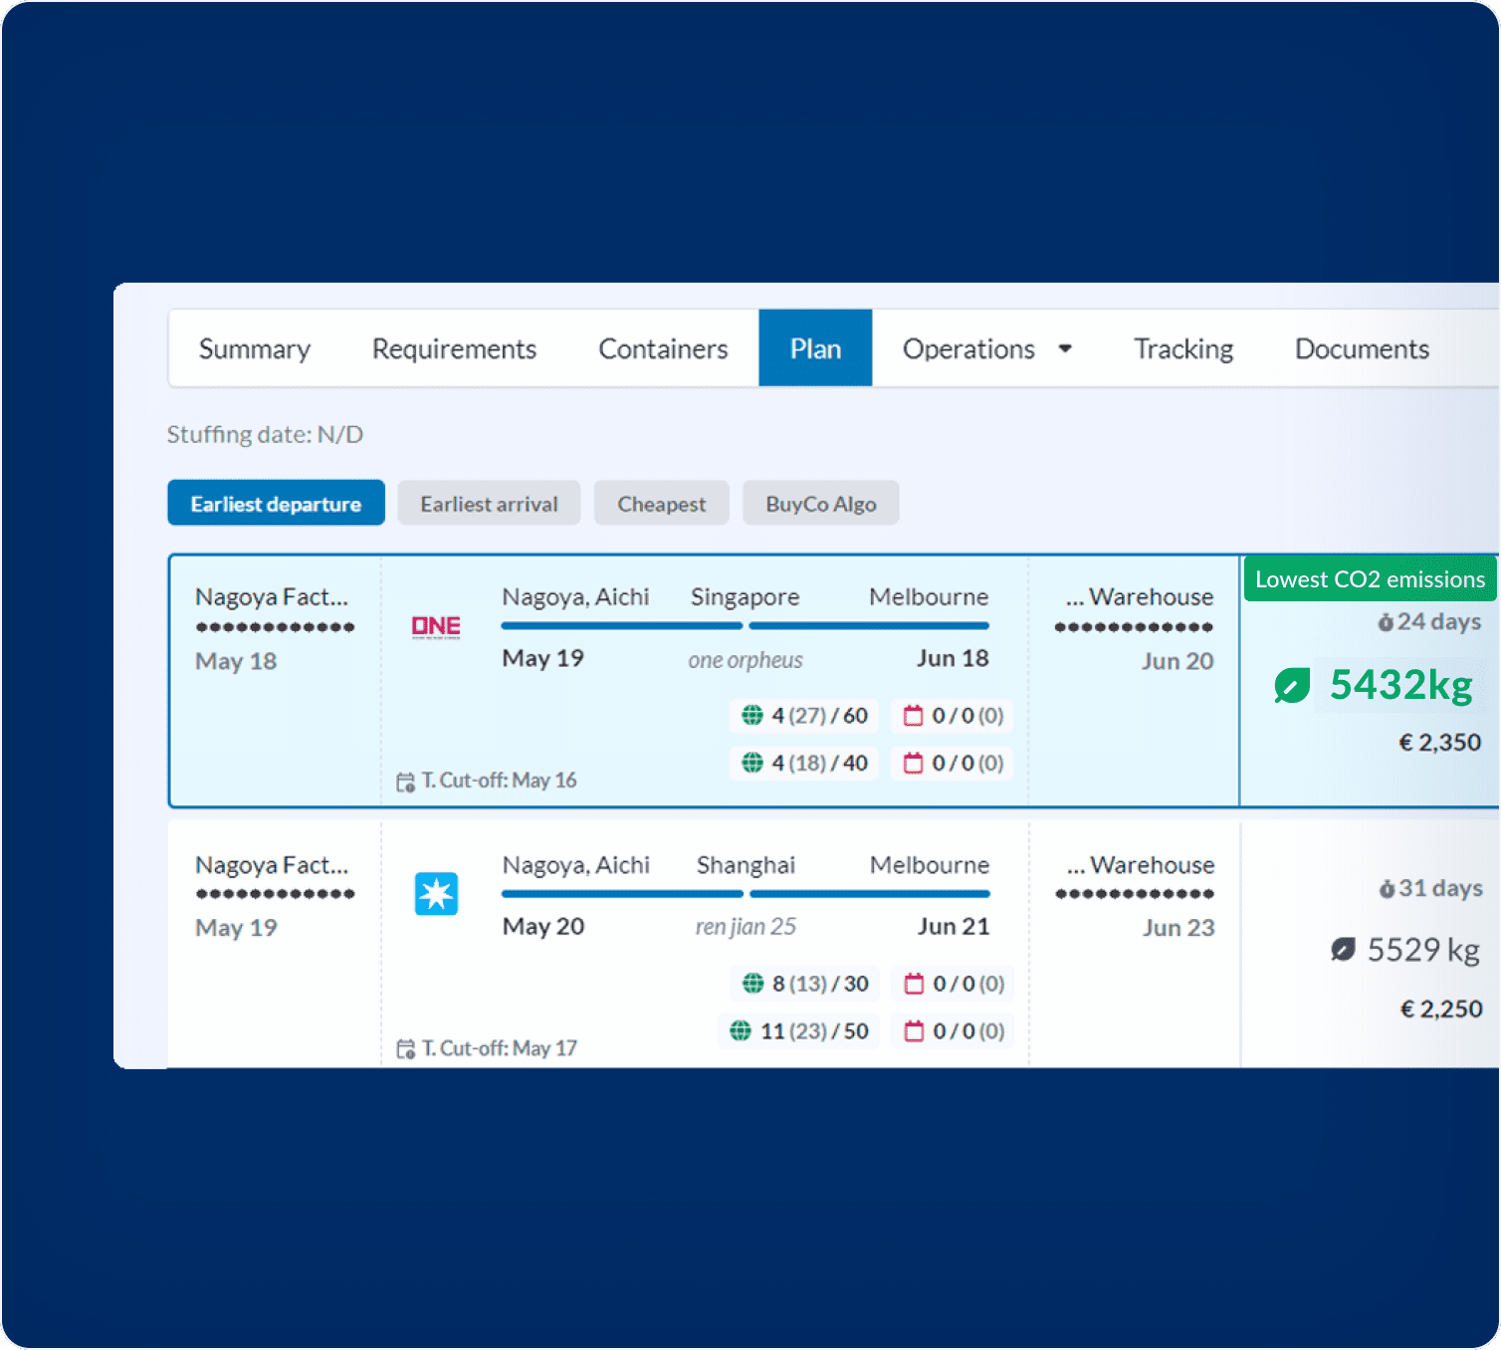Click the globe icon beside 4 (27) / 60
Screen dimensions: 1501x1350
coord(752,716)
